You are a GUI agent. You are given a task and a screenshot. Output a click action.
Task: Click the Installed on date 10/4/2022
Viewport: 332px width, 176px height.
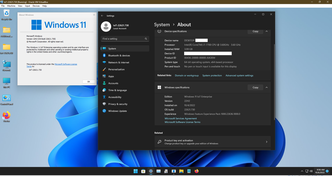coord(190,105)
